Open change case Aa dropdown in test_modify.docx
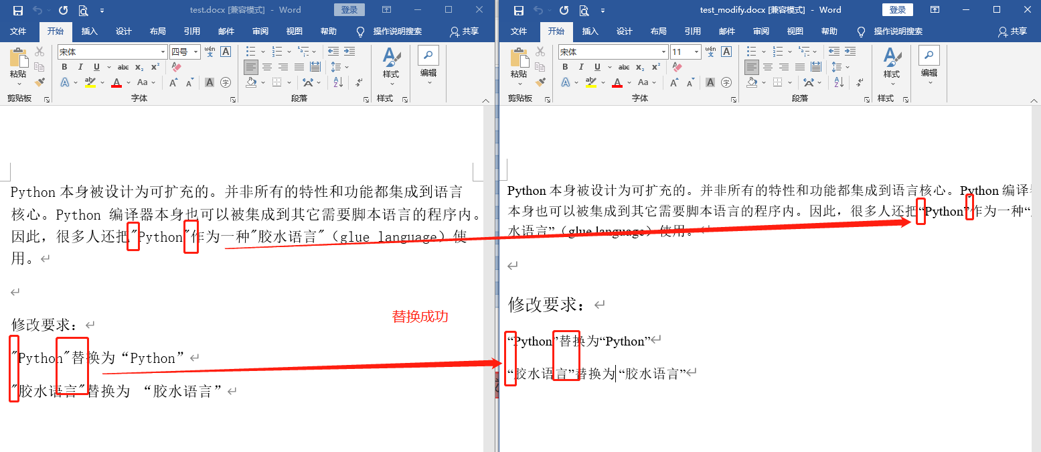The image size is (1041, 452). tap(647, 82)
